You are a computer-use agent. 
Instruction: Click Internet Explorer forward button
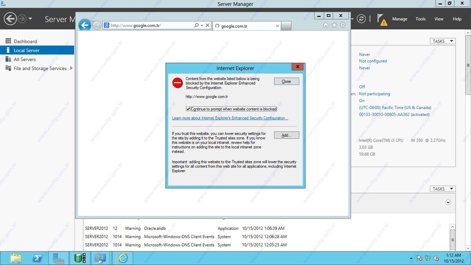click(97, 25)
